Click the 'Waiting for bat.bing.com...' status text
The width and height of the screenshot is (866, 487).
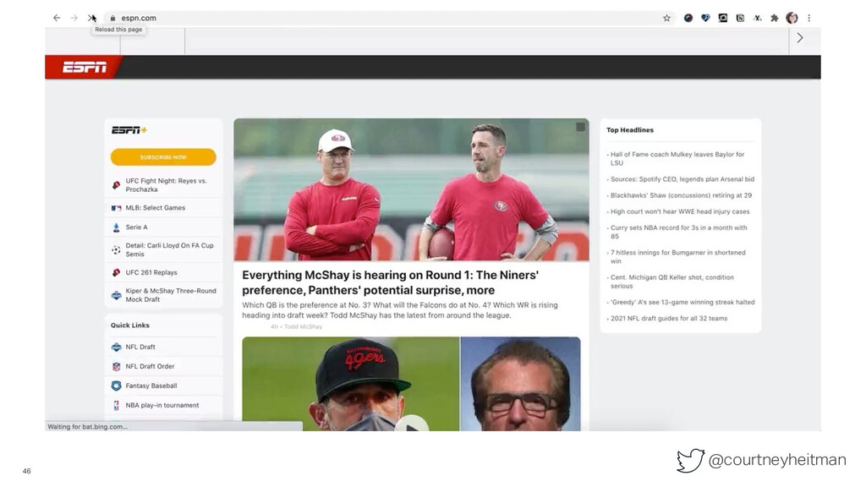pos(87,427)
